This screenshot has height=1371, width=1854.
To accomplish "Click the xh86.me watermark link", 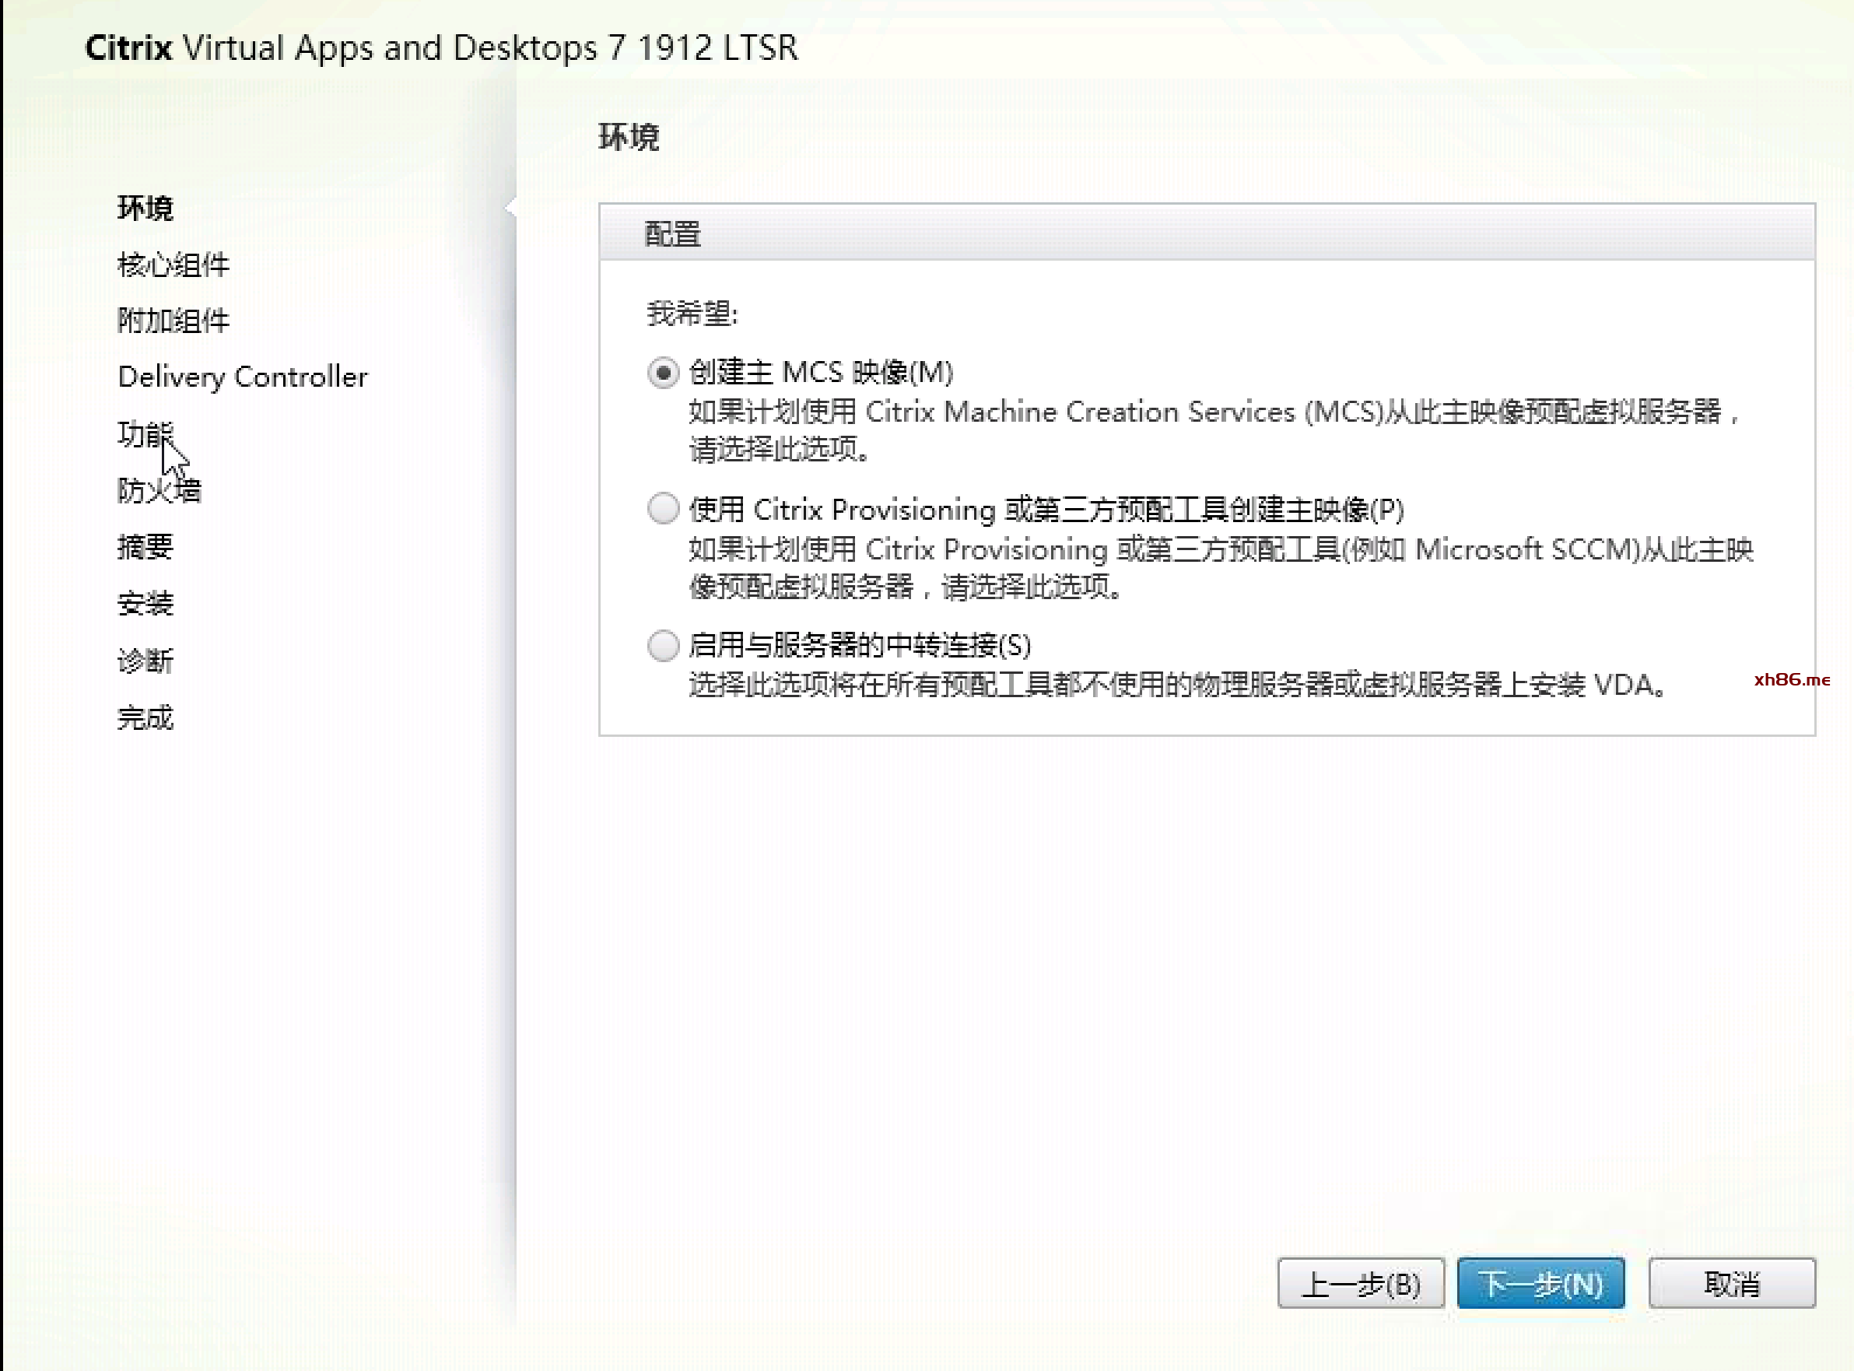I will [x=1791, y=680].
